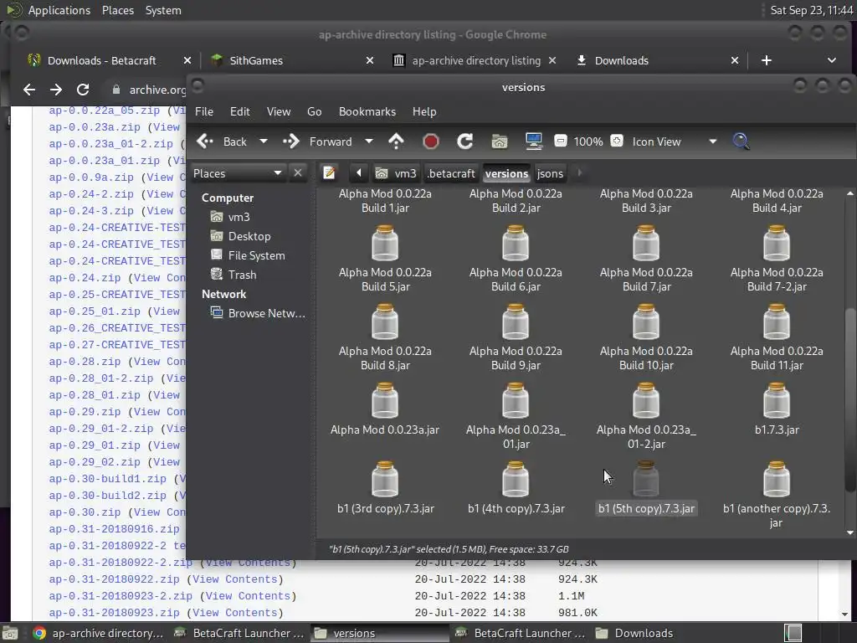This screenshot has height=643, width=857.
Task: Open the Forward history dropdown arrow
Action: (369, 141)
